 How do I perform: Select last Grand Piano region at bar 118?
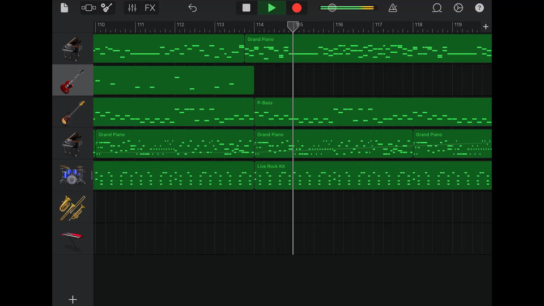pyautogui.click(x=452, y=143)
